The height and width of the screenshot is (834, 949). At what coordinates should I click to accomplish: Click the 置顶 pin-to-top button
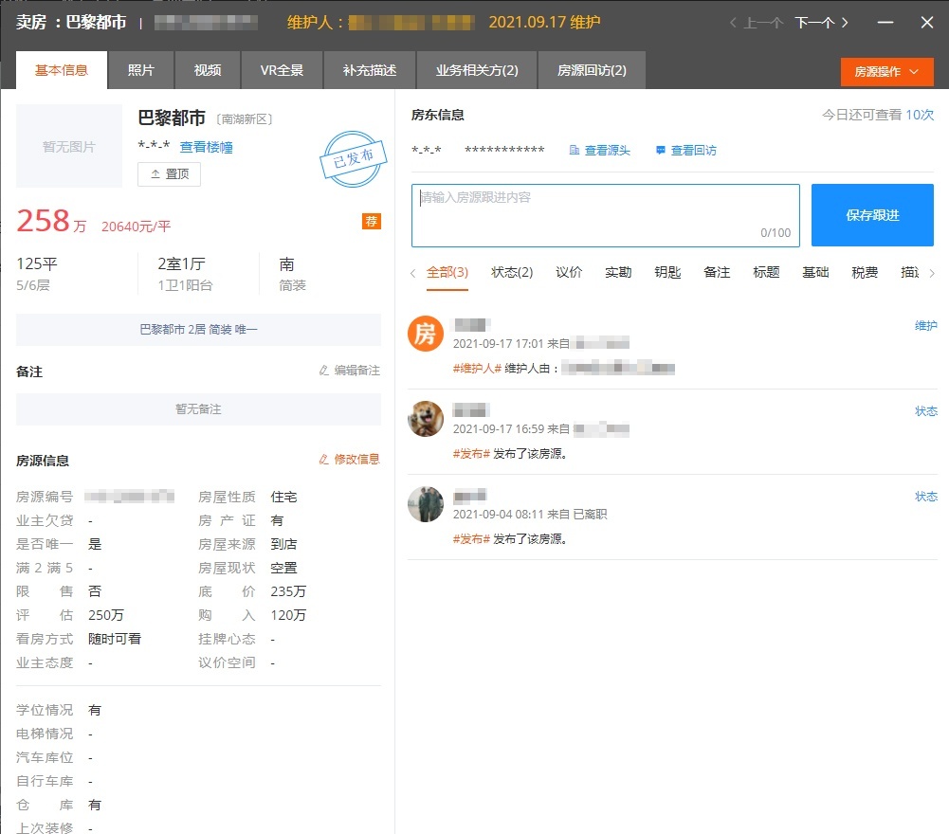(x=169, y=174)
